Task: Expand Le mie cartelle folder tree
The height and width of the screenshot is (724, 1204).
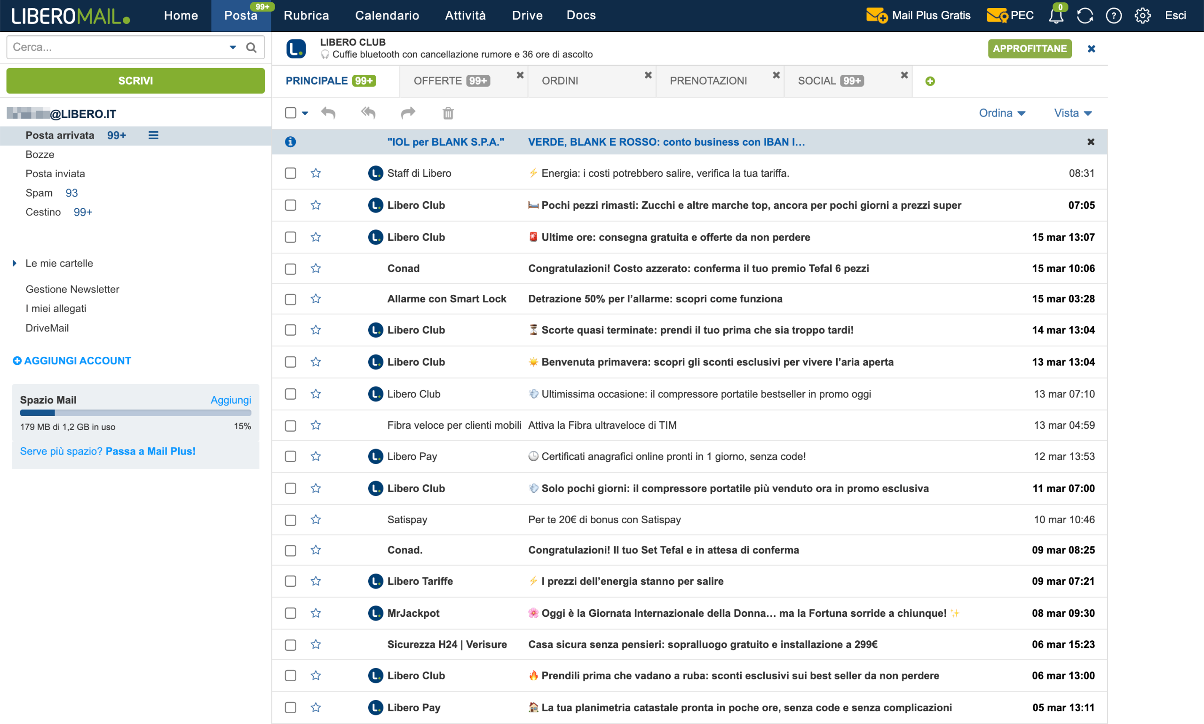Action: pos(15,263)
